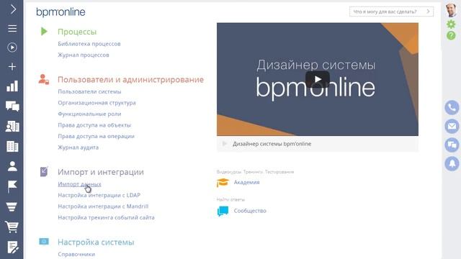Screen dimensions: 461x259
Task: Click the Импорт и интеграции section icon
Action: coord(44,171)
